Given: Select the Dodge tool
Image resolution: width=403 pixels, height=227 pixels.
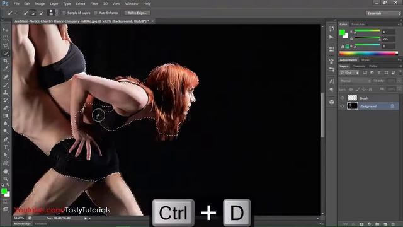Looking at the screenshot, I should pos(6,131).
